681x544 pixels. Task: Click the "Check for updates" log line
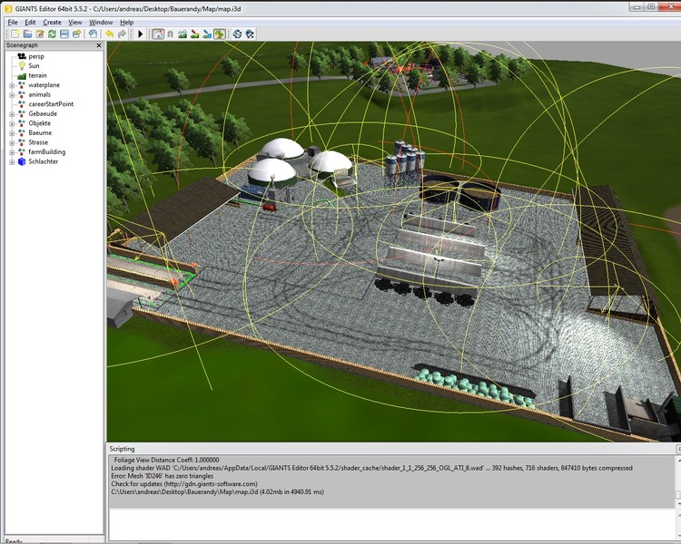click(184, 483)
